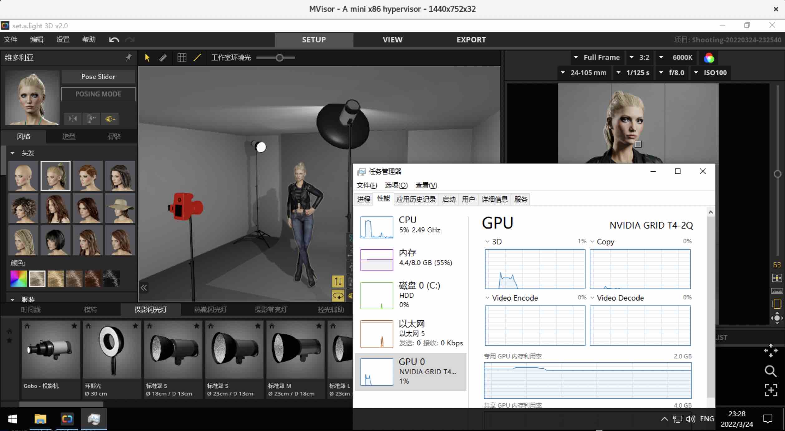Image resolution: width=785 pixels, height=431 pixels.
Task: Switch to the EXPORT tab
Action: 471,40
